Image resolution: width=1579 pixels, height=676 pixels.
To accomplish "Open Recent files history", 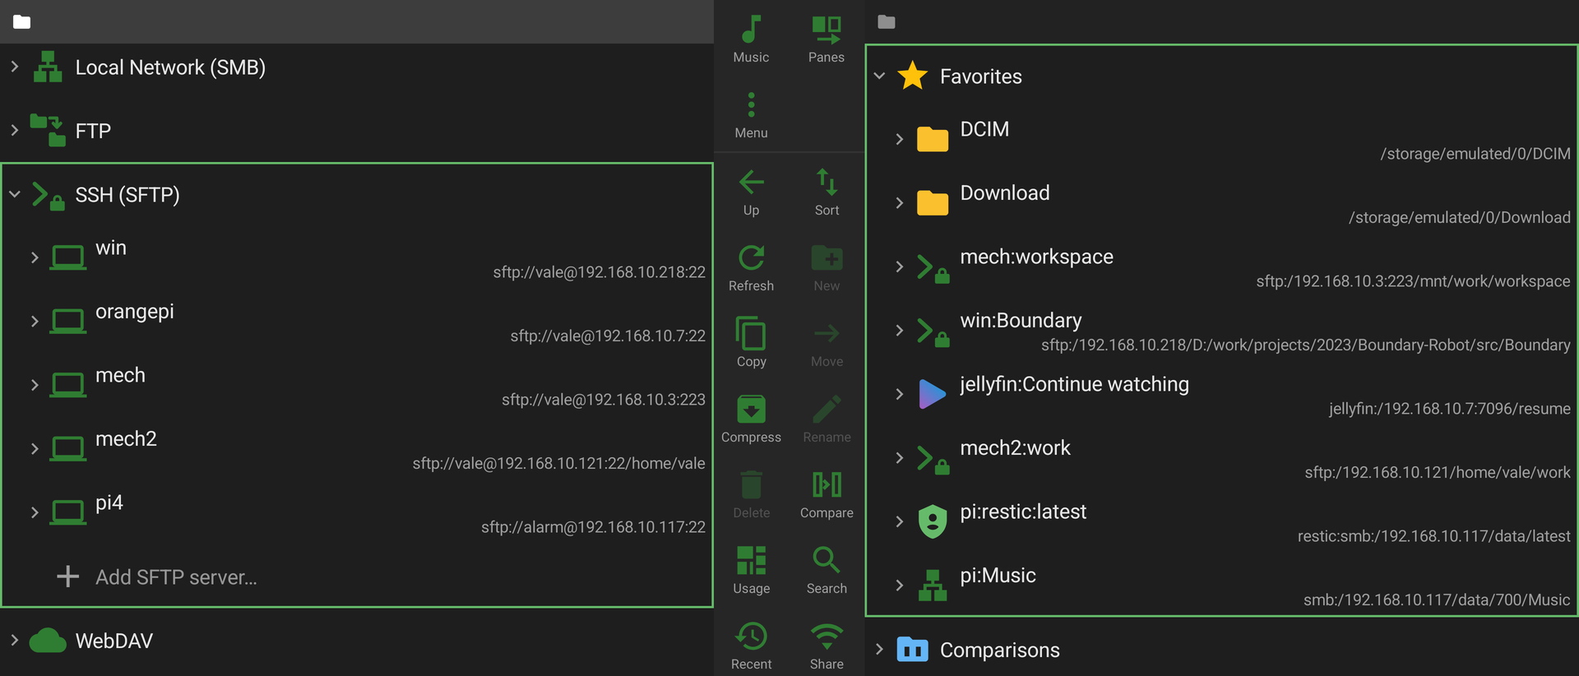I will (751, 646).
